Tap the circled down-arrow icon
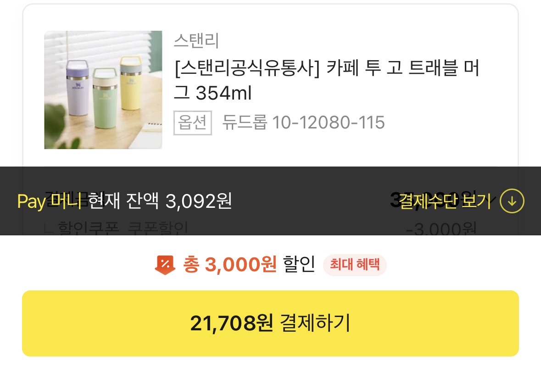 point(512,201)
